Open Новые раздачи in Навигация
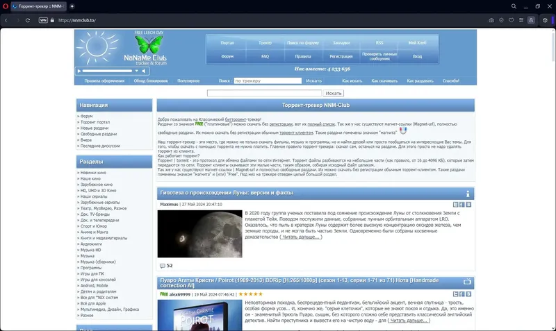The image size is (556, 331). (95, 128)
